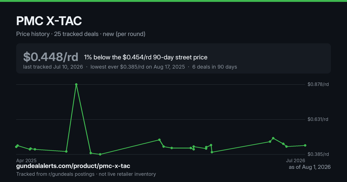Image resolution: width=347 pixels, height=182 pixels.
Task: Click the 'as of Aug 1, 2026' text
Action: point(310,167)
